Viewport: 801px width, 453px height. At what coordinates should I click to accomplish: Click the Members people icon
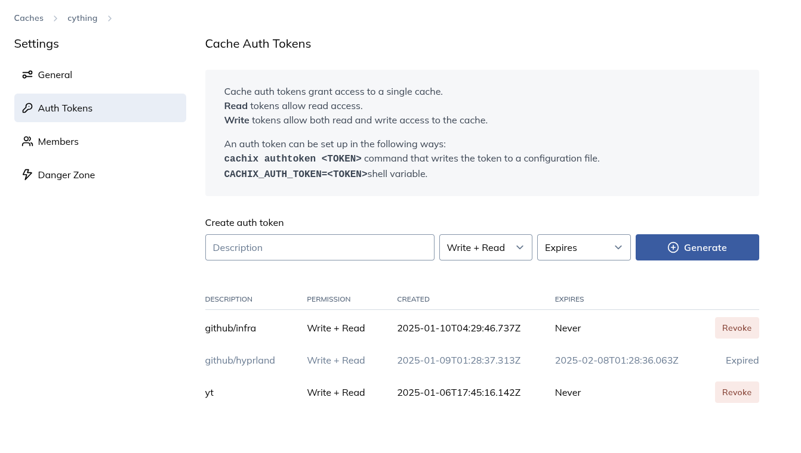[x=27, y=141]
